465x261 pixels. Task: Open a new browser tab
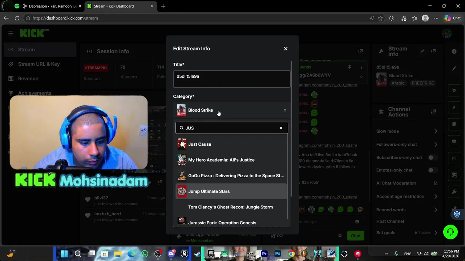coord(163,6)
